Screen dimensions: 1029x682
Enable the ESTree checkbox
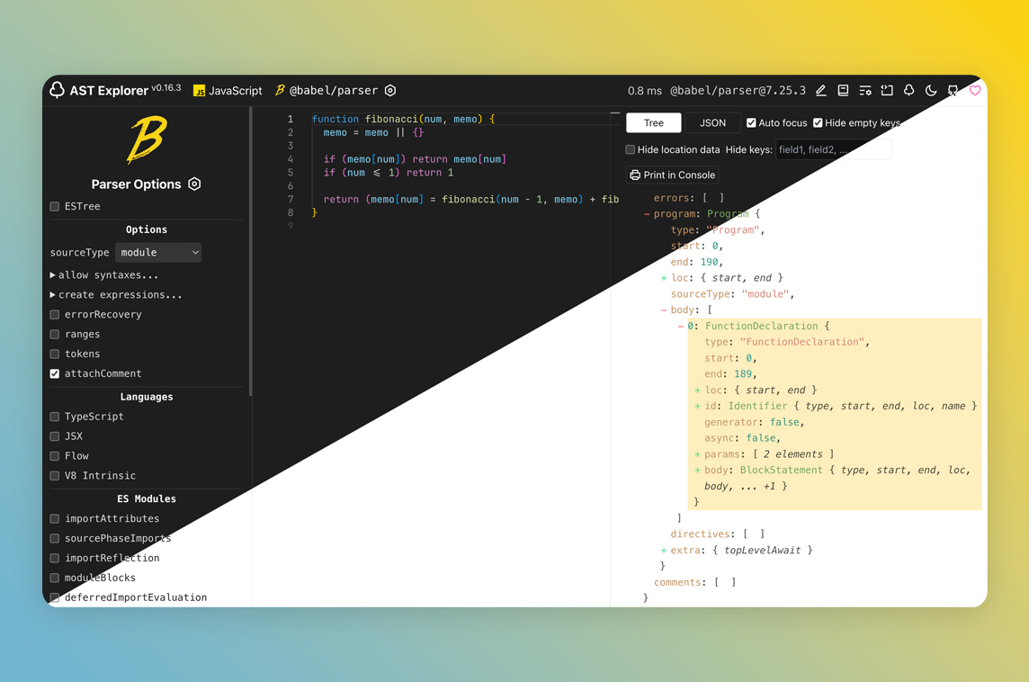(x=55, y=207)
